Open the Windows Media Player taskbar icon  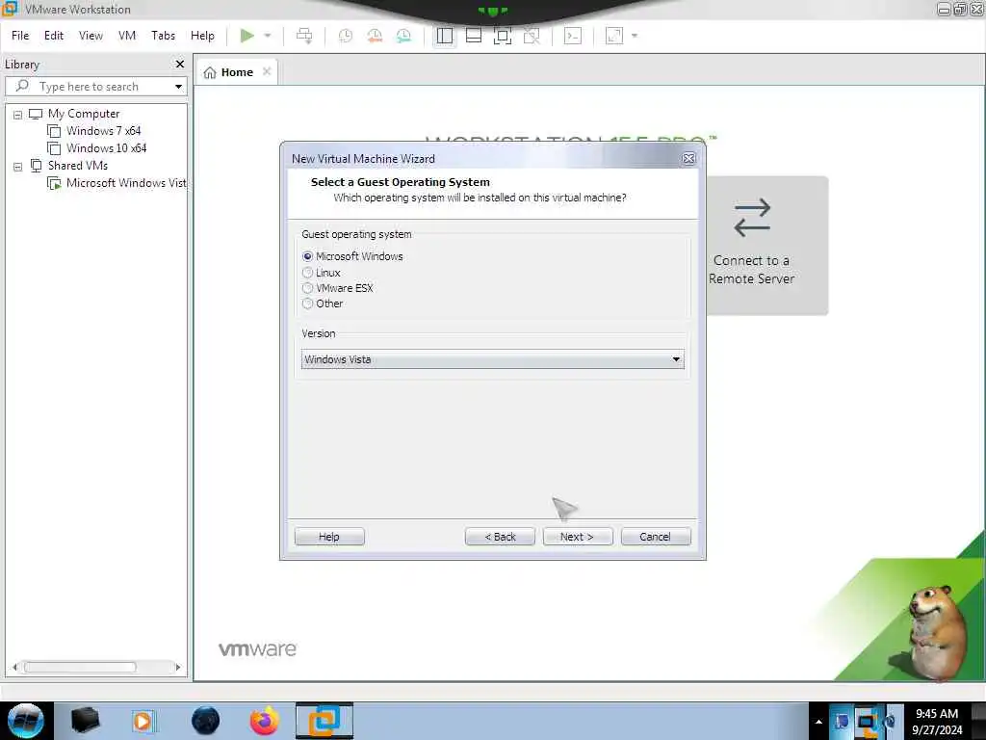pos(143,721)
